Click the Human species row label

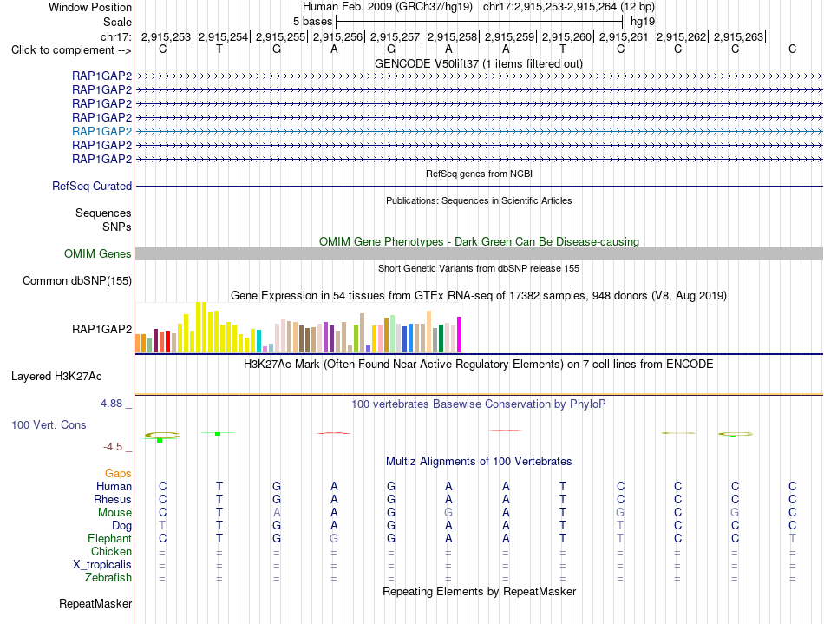[x=114, y=486]
